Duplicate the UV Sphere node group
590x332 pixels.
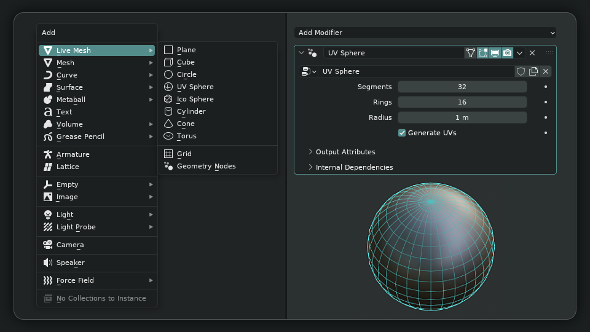tap(533, 71)
